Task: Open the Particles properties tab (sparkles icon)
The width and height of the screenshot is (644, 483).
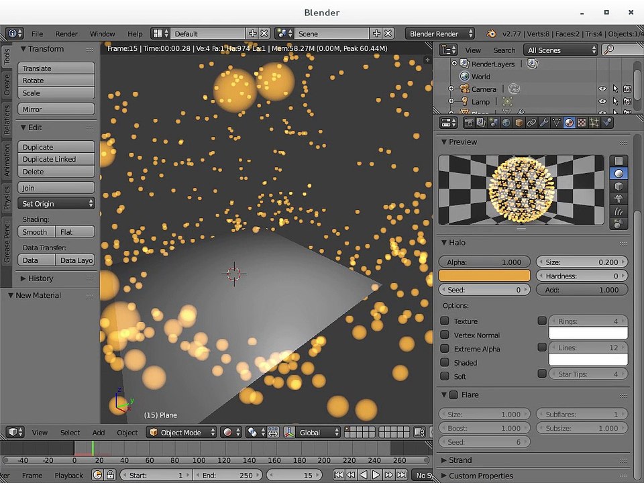Action: point(594,122)
